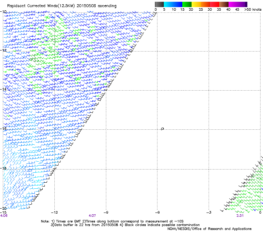Click the '-18' latitude axis label
263x231 pixels.
pyautogui.click(x=3, y=168)
